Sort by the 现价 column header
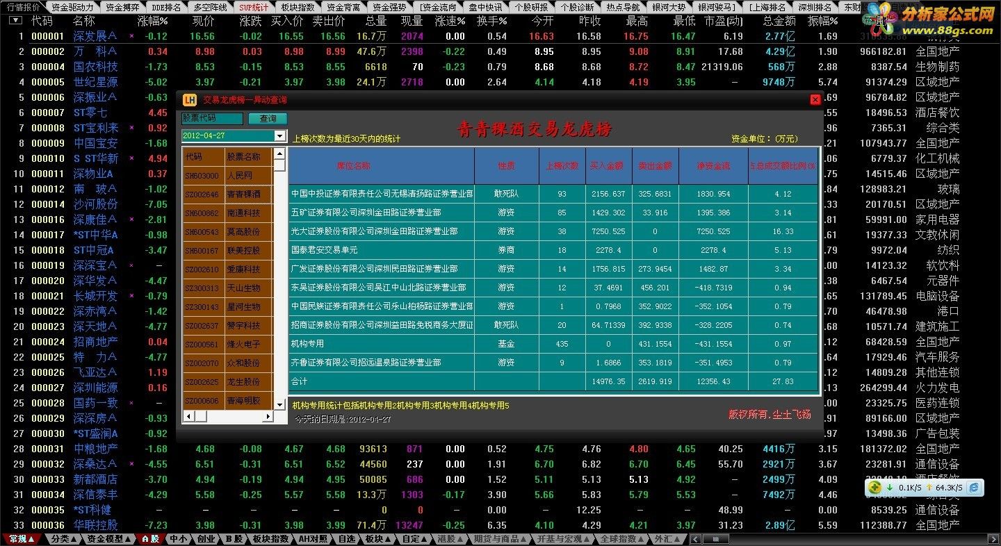The height and width of the screenshot is (546, 1001). pyautogui.click(x=203, y=22)
